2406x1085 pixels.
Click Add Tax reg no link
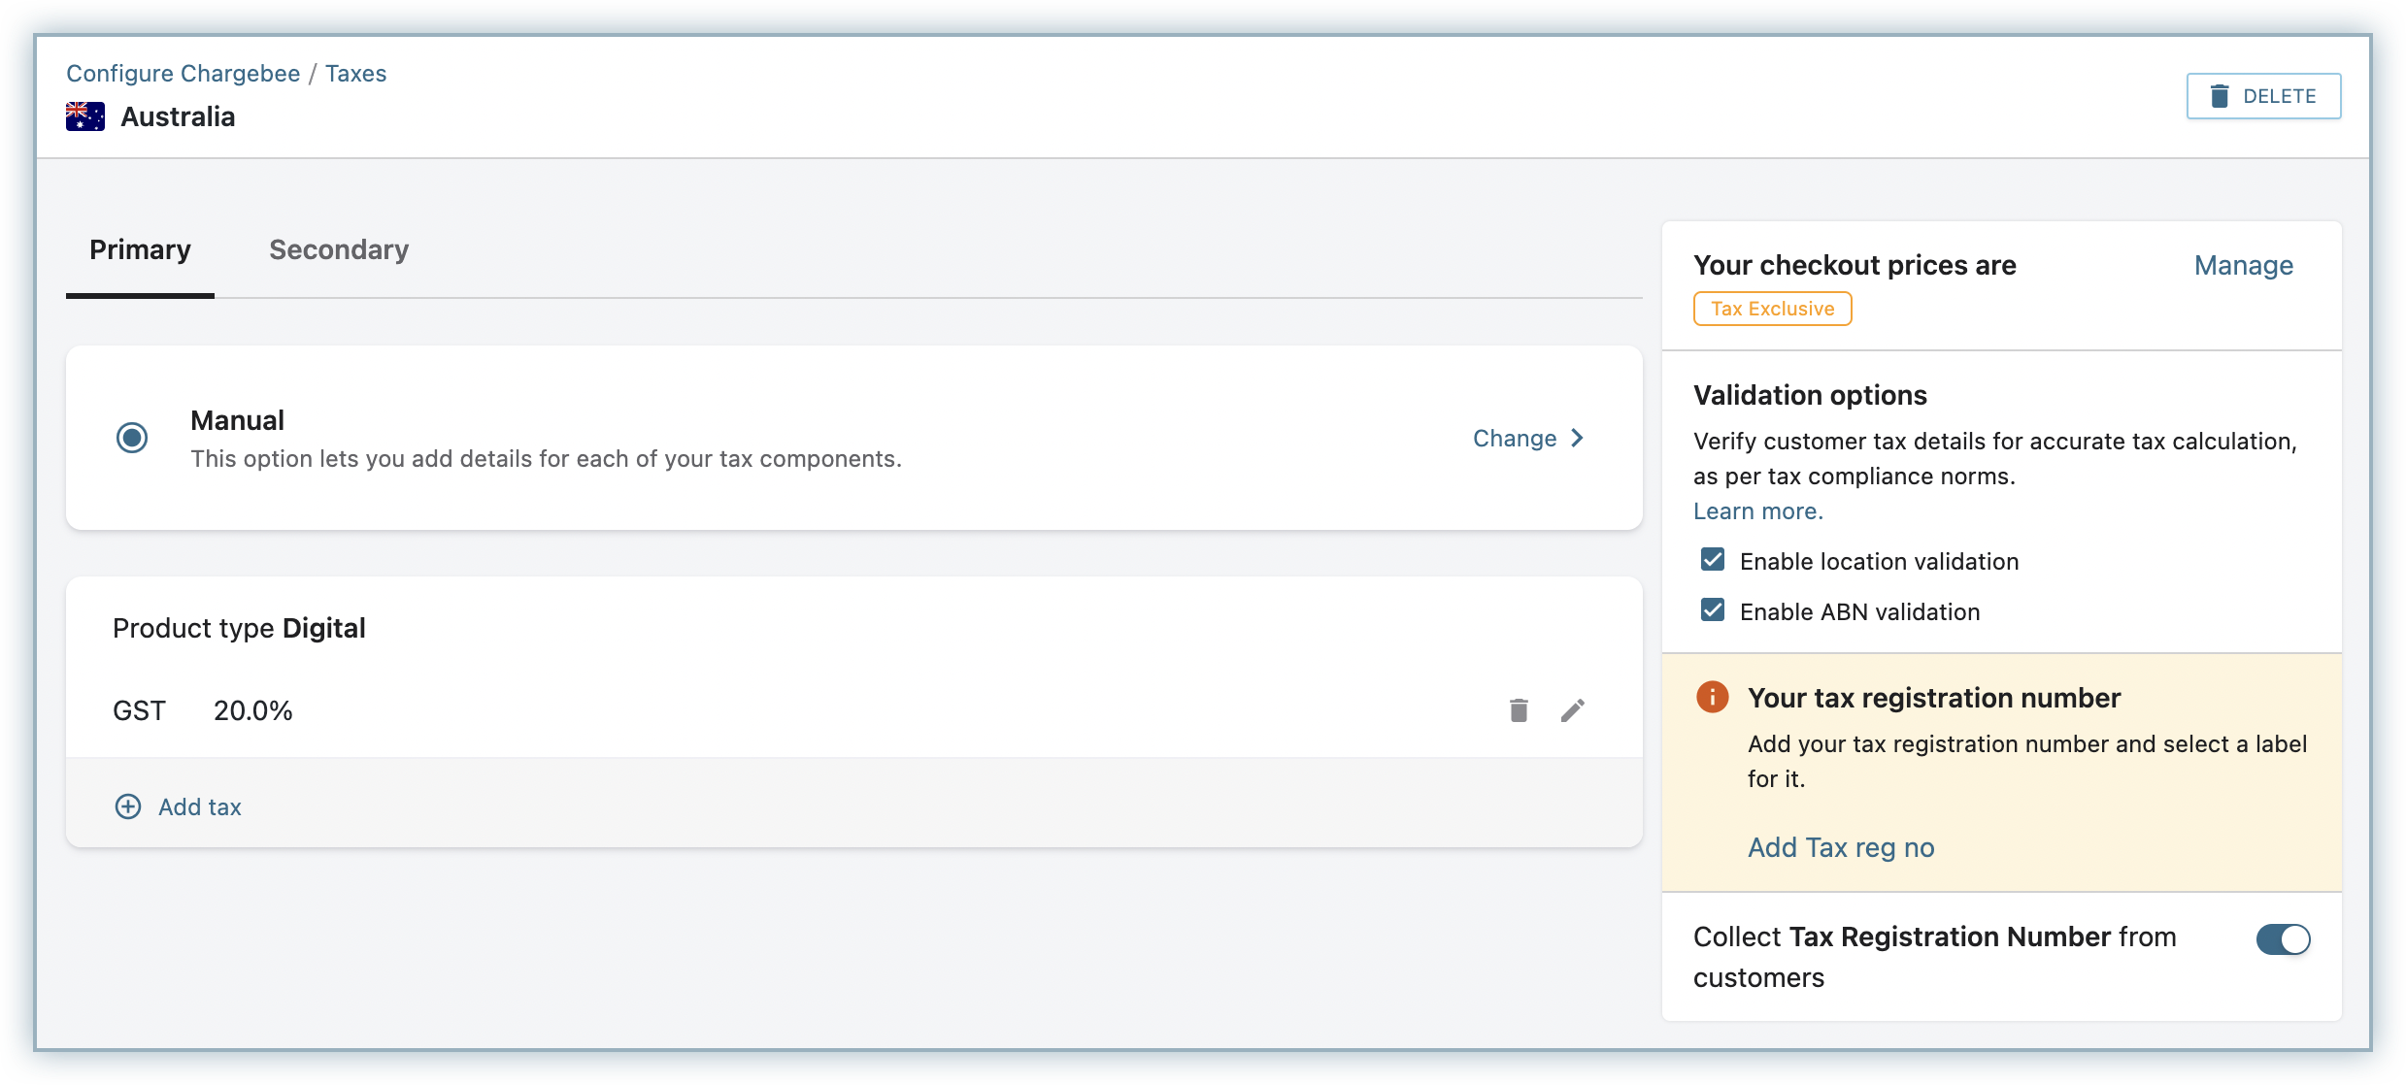tap(1841, 847)
